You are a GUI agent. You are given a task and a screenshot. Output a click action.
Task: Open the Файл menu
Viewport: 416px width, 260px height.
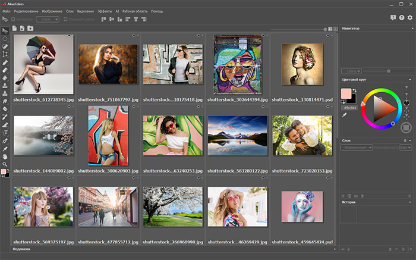coord(6,11)
